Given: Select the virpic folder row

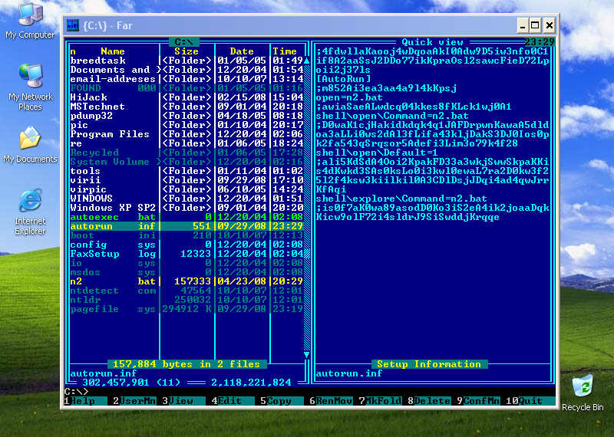Looking at the screenshot, I should click(x=187, y=189).
